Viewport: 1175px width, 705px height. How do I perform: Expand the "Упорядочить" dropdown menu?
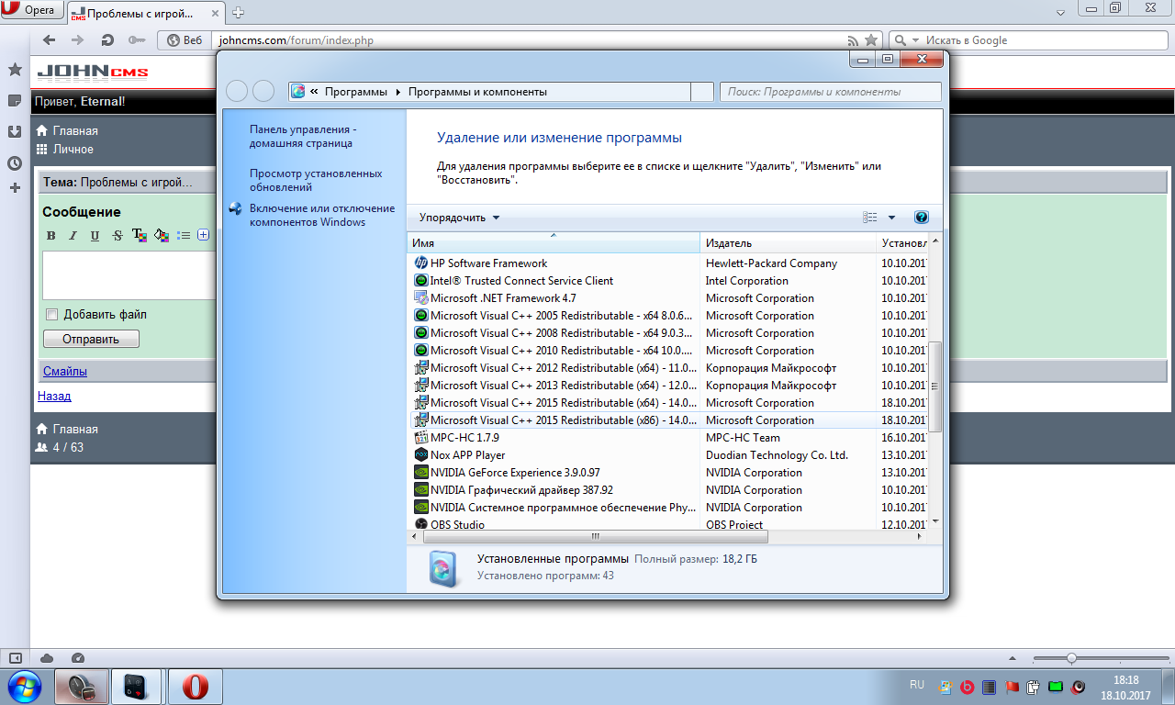click(x=459, y=218)
